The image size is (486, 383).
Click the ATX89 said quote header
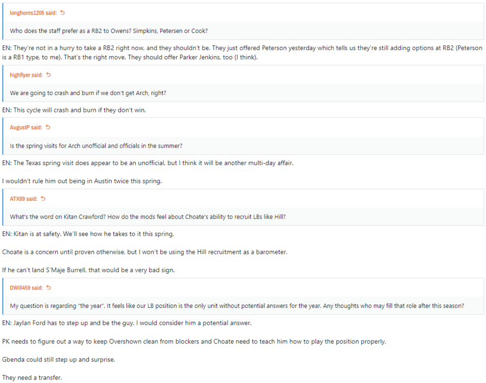click(23, 199)
